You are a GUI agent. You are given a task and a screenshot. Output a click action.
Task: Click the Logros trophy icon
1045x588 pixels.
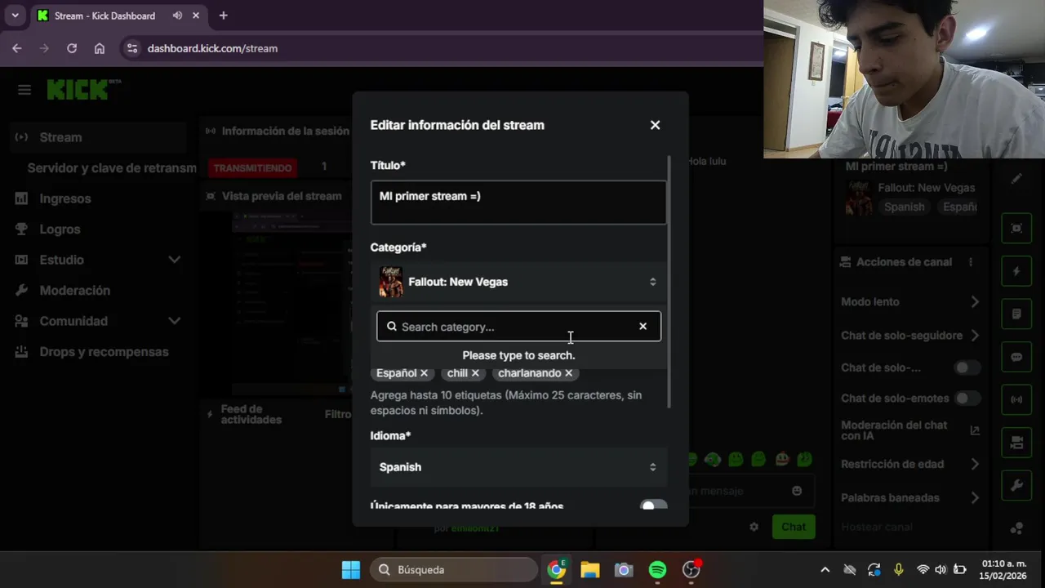tap(22, 229)
